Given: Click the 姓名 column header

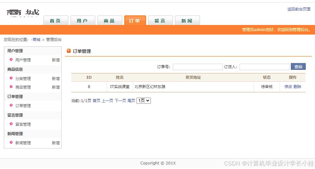Looking at the screenshot, I should tap(119, 77).
